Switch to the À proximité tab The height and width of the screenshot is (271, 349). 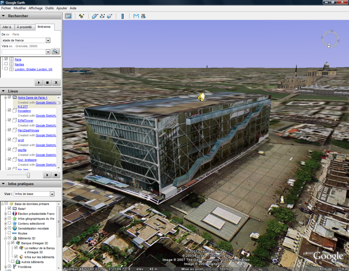point(24,27)
